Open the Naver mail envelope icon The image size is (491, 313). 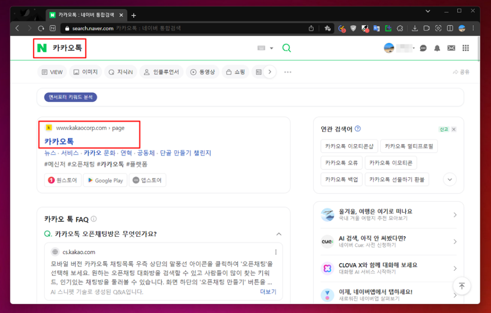451,48
